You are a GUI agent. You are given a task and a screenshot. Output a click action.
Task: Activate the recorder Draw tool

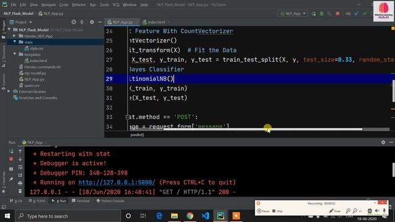[335, 211]
